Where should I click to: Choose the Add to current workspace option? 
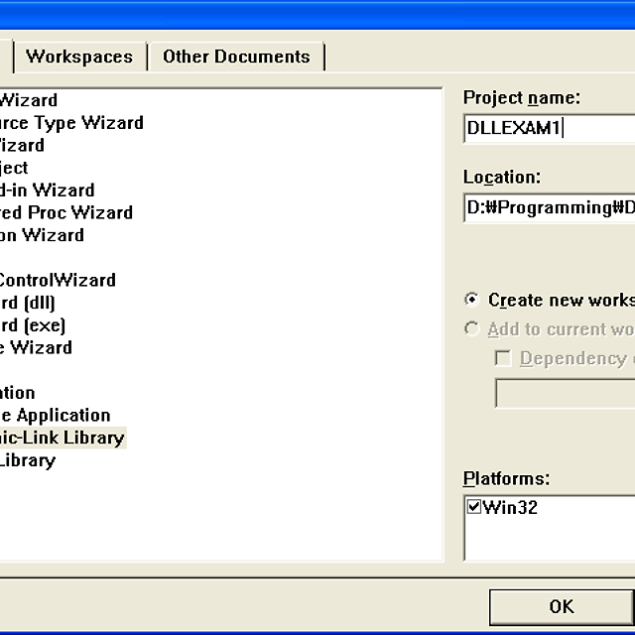472,329
